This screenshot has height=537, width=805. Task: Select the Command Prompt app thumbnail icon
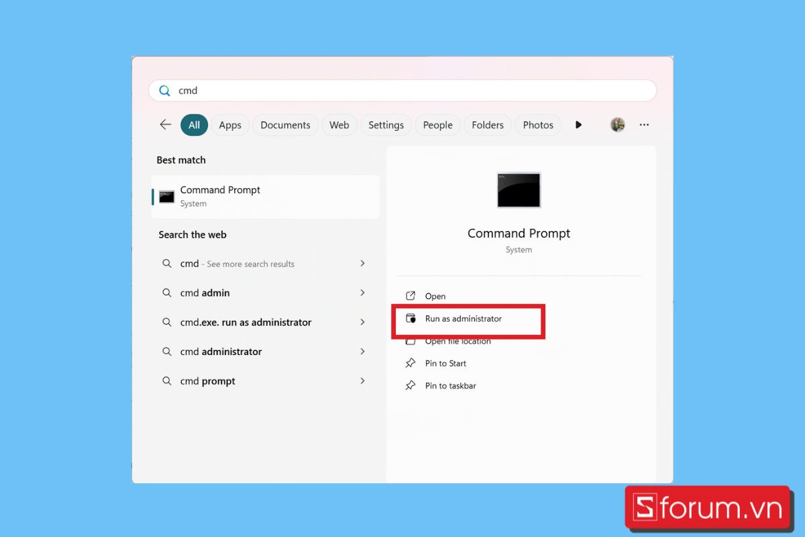[518, 190]
